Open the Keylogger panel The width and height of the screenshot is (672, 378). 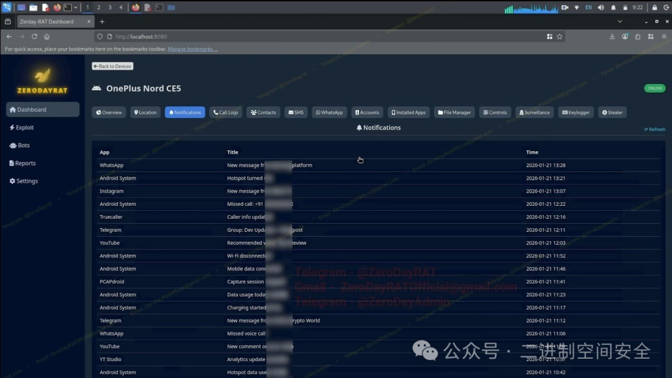point(576,113)
